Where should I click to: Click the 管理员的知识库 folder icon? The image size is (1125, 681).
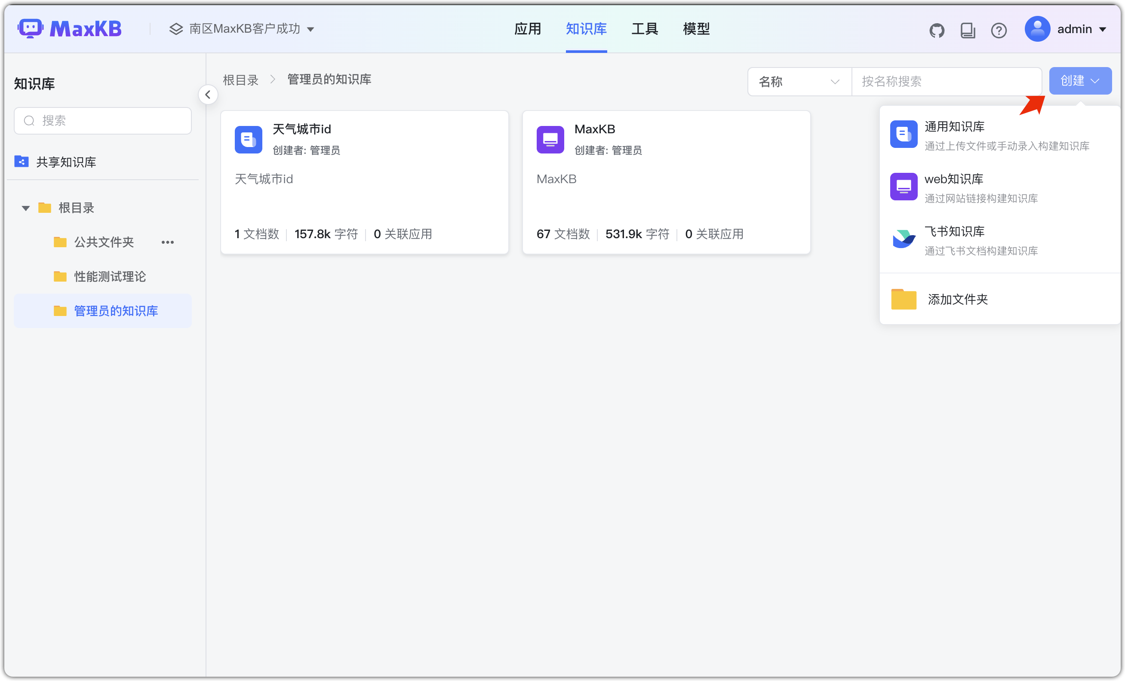(60, 311)
